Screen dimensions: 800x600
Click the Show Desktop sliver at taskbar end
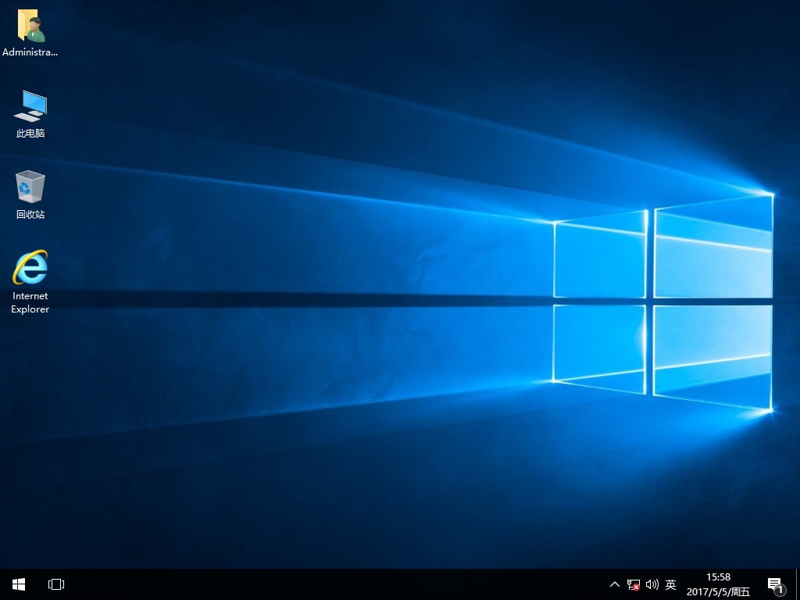798,584
